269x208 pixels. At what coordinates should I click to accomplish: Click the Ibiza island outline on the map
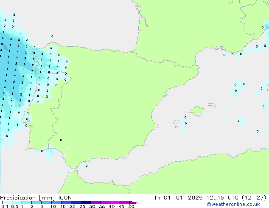pos(176,122)
